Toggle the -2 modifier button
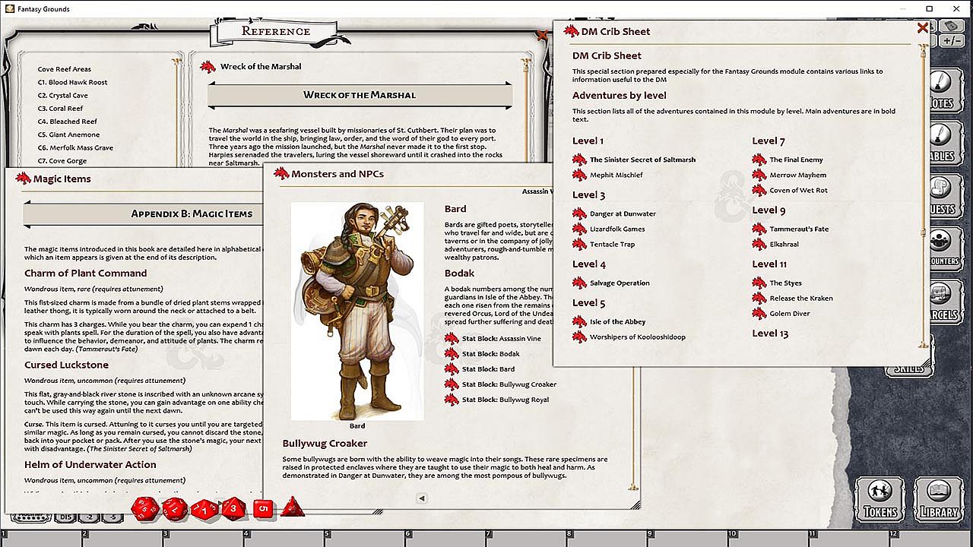 (x=90, y=517)
